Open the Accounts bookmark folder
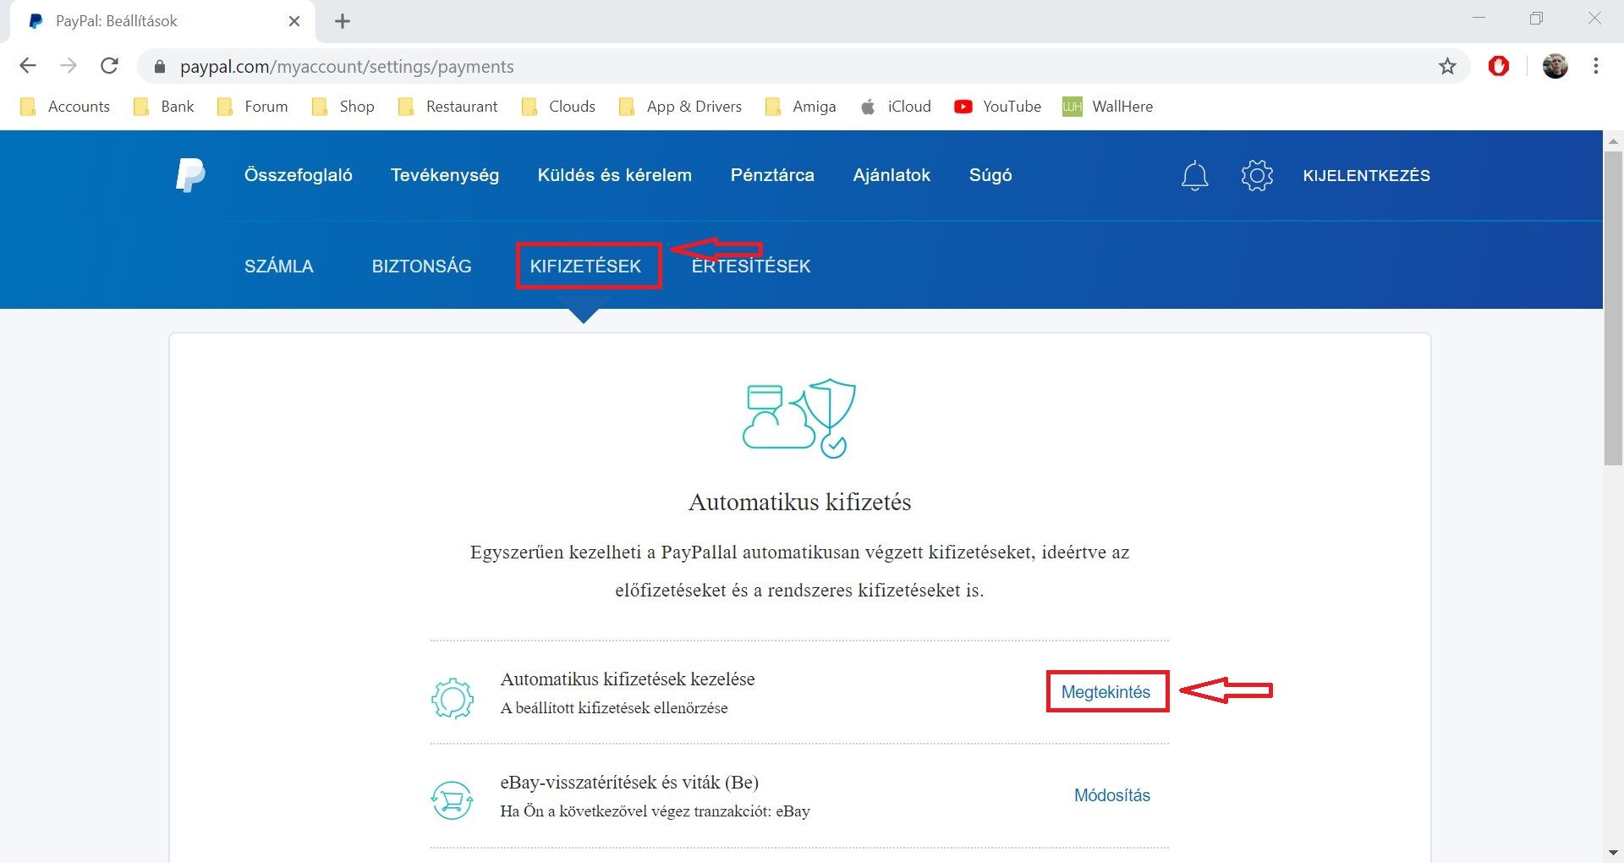1624x863 pixels. (65, 107)
